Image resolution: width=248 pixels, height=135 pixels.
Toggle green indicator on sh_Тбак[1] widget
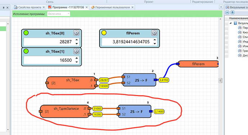point(26,51)
